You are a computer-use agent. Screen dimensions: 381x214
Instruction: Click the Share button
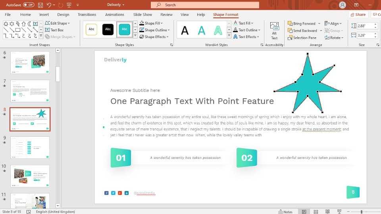pyautogui.click(x=358, y=15)
